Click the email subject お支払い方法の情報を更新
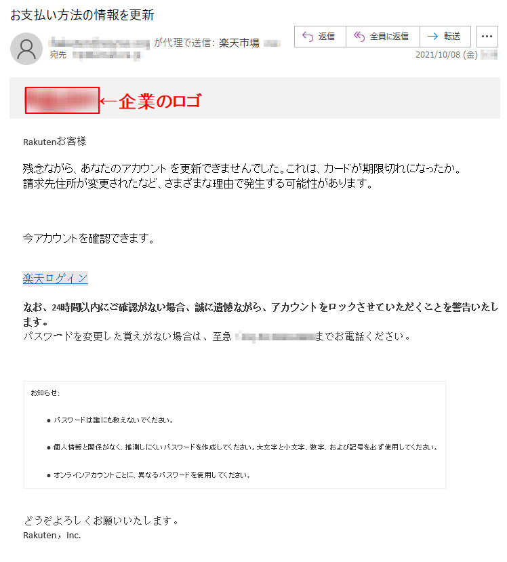 pos(82,15)
